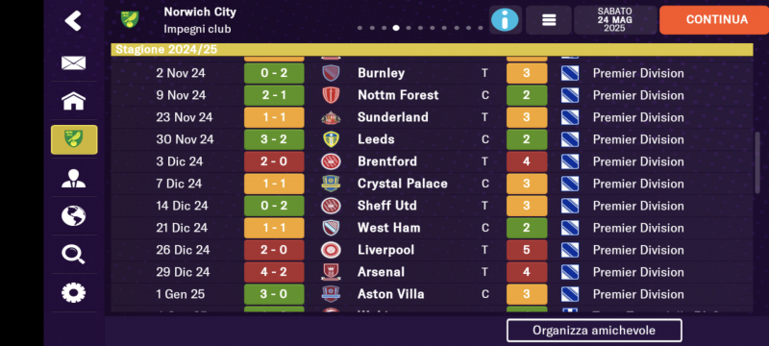Open the Liverpool team link
This screenshot has width=769, height=346.
coord(385,250)
